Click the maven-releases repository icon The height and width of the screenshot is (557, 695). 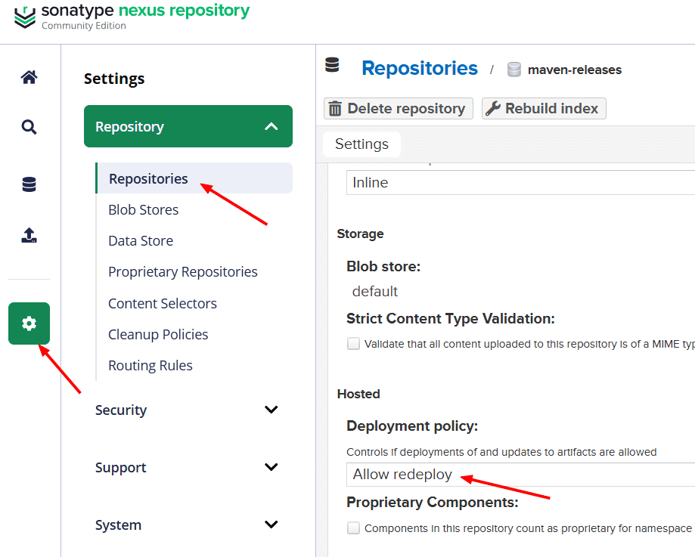513,70
